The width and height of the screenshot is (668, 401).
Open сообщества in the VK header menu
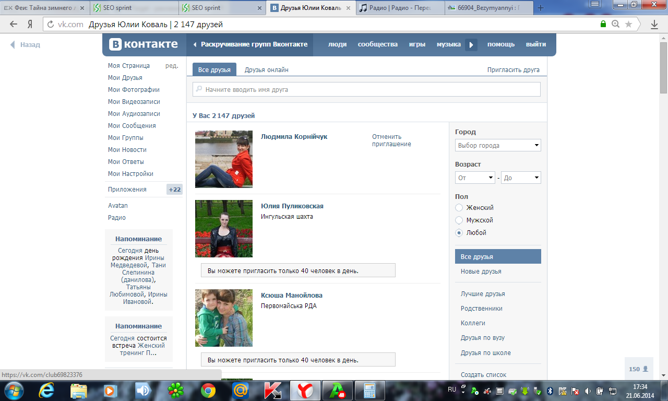point(378,44)
